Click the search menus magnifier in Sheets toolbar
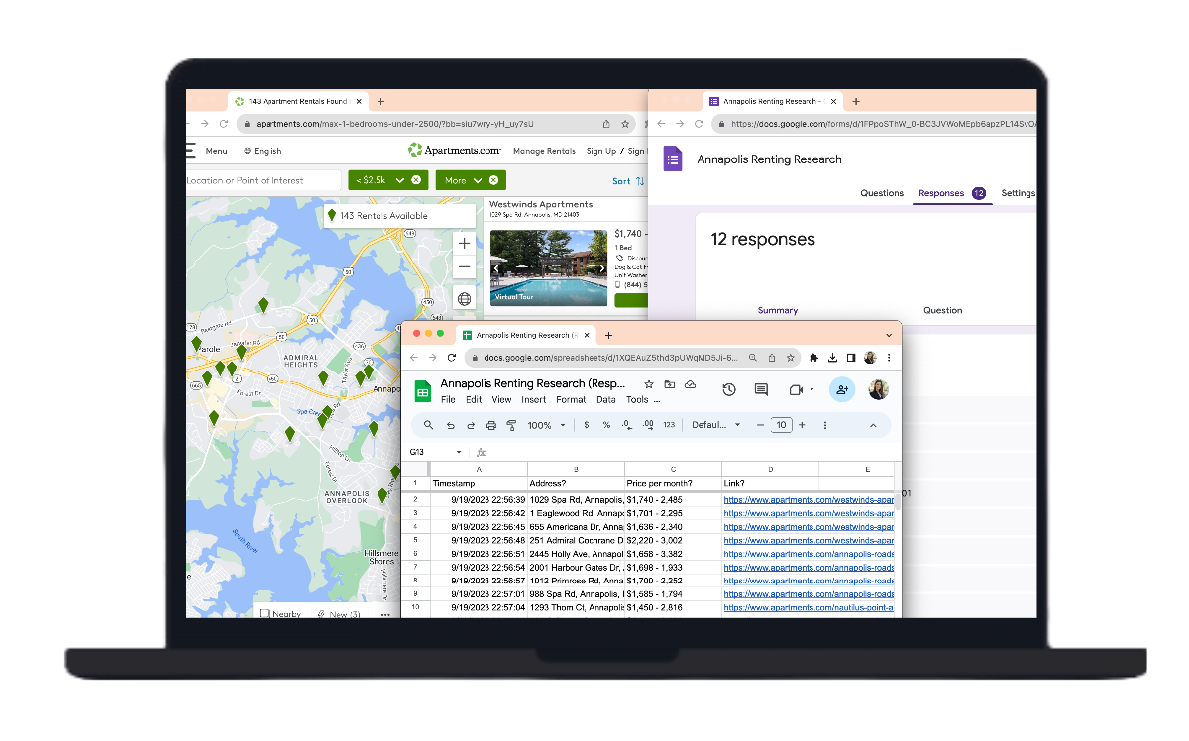 428,425
